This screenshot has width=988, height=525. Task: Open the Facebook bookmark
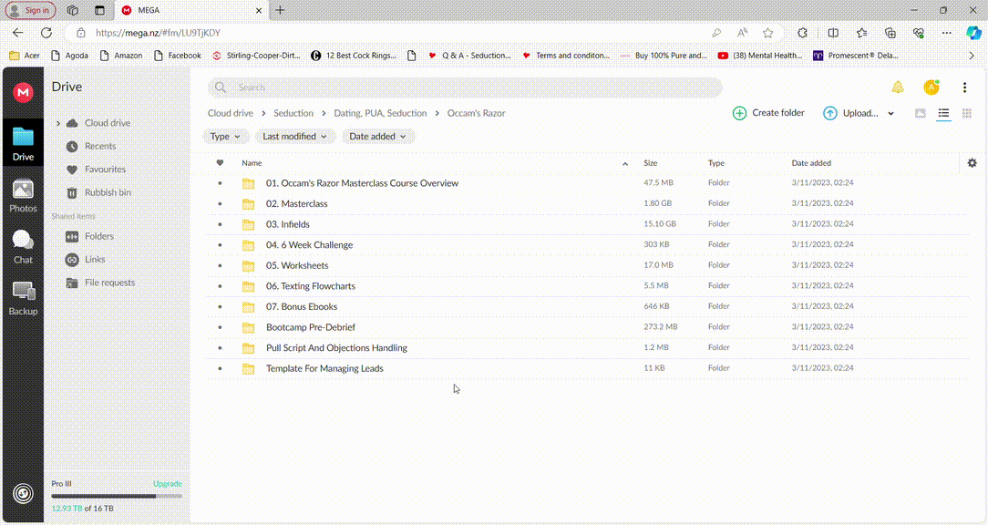point(178,56)
